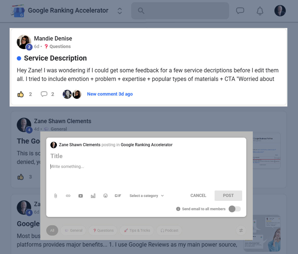Expand the Select a category dropdown

click(147, 196)
